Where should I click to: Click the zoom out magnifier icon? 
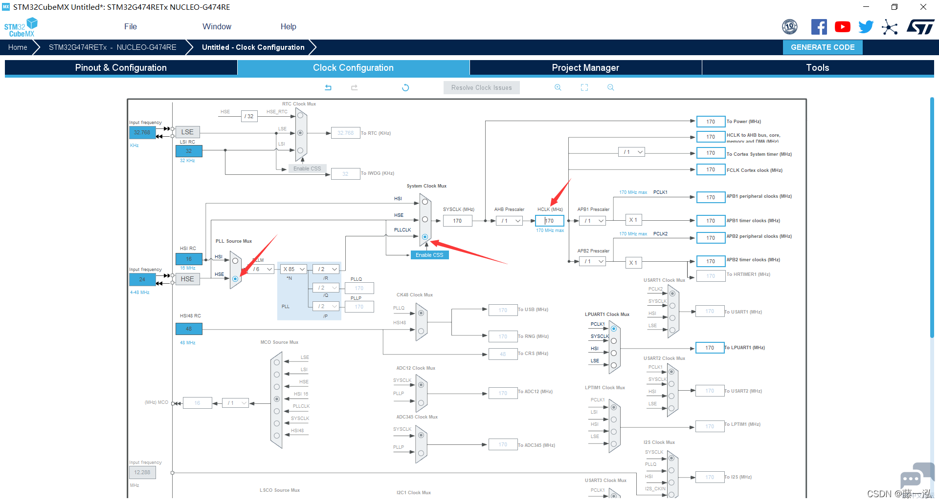pyautogui.click(x=610, y=87)
